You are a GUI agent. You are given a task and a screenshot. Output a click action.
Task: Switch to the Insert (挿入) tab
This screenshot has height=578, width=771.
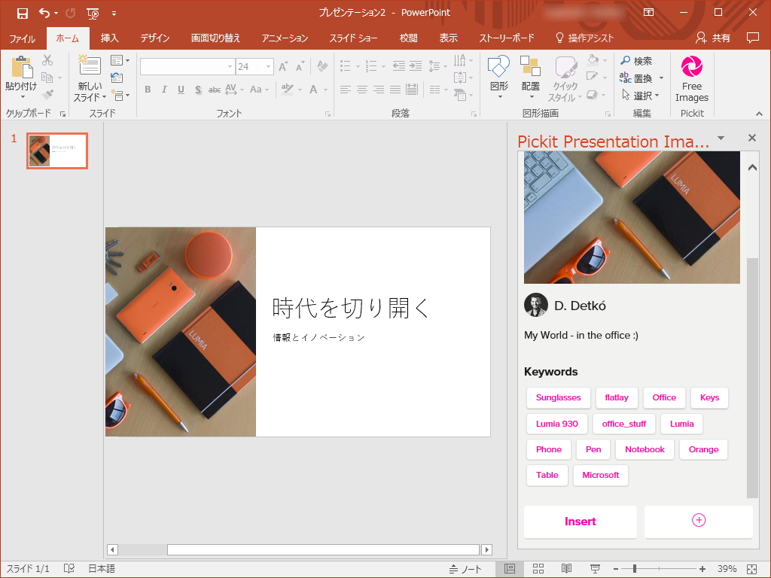[x=110, y=38]
